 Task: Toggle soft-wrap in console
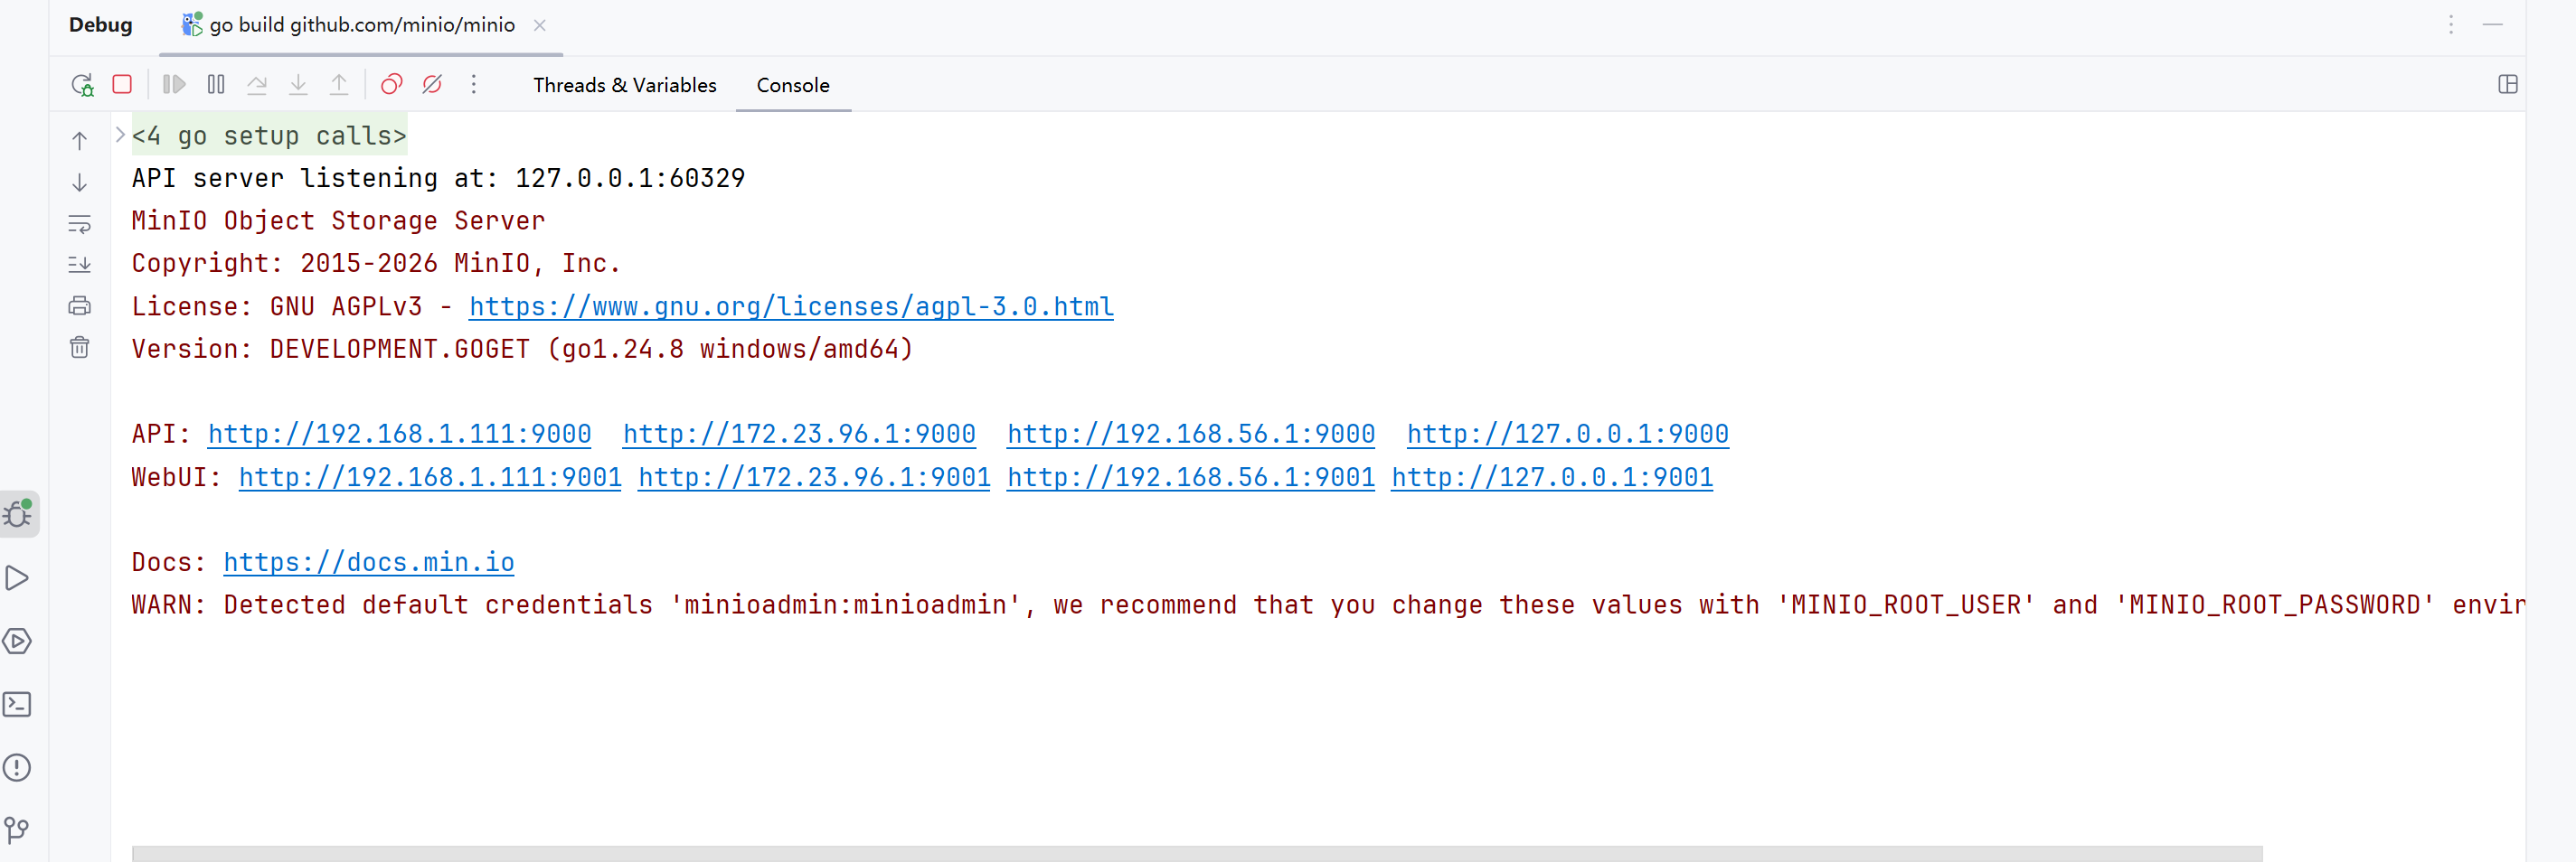80,224
